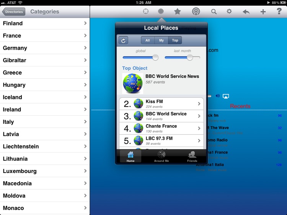Image resolution: width=287 pixels, height=215 pixels.
Task: Open the Ireland category
Action: click(x=45, y=110)
